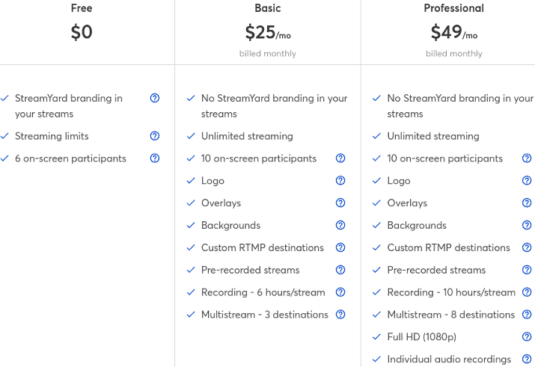
Task: Click help icon for StreamYard branding in Free plan
Action: pos(155,98)
